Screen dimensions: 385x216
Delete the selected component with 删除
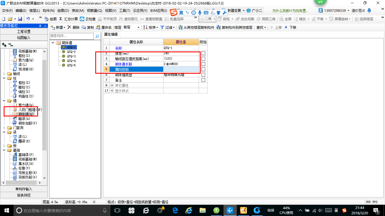point(74,27)
